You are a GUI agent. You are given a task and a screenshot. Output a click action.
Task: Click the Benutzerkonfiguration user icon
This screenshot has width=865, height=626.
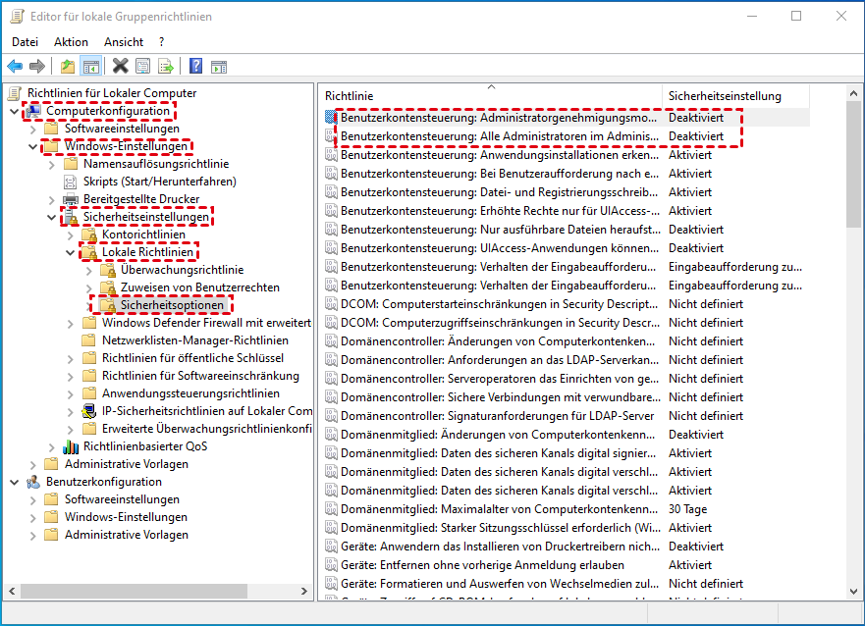tap(33, 482)
